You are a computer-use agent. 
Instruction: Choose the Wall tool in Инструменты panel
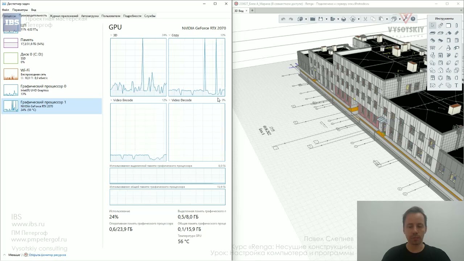(x=448, y=25)
